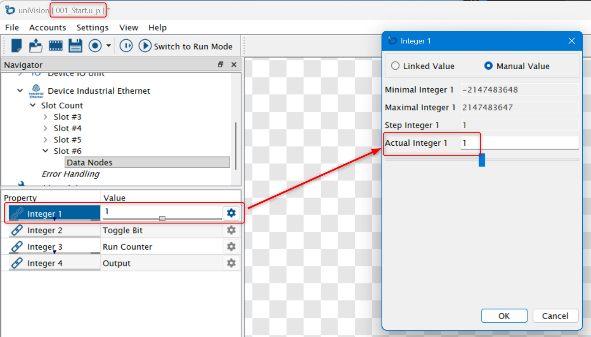The width and height of the screenshot is (591, 337).
Task: Save project with the floppy disk icon
Action: (x=75, y=46)
